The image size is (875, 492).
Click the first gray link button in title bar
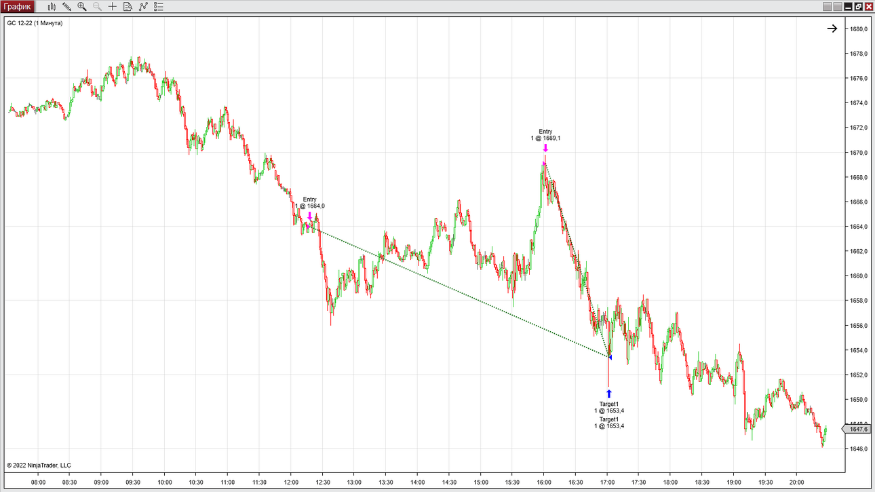pos(827,7)
